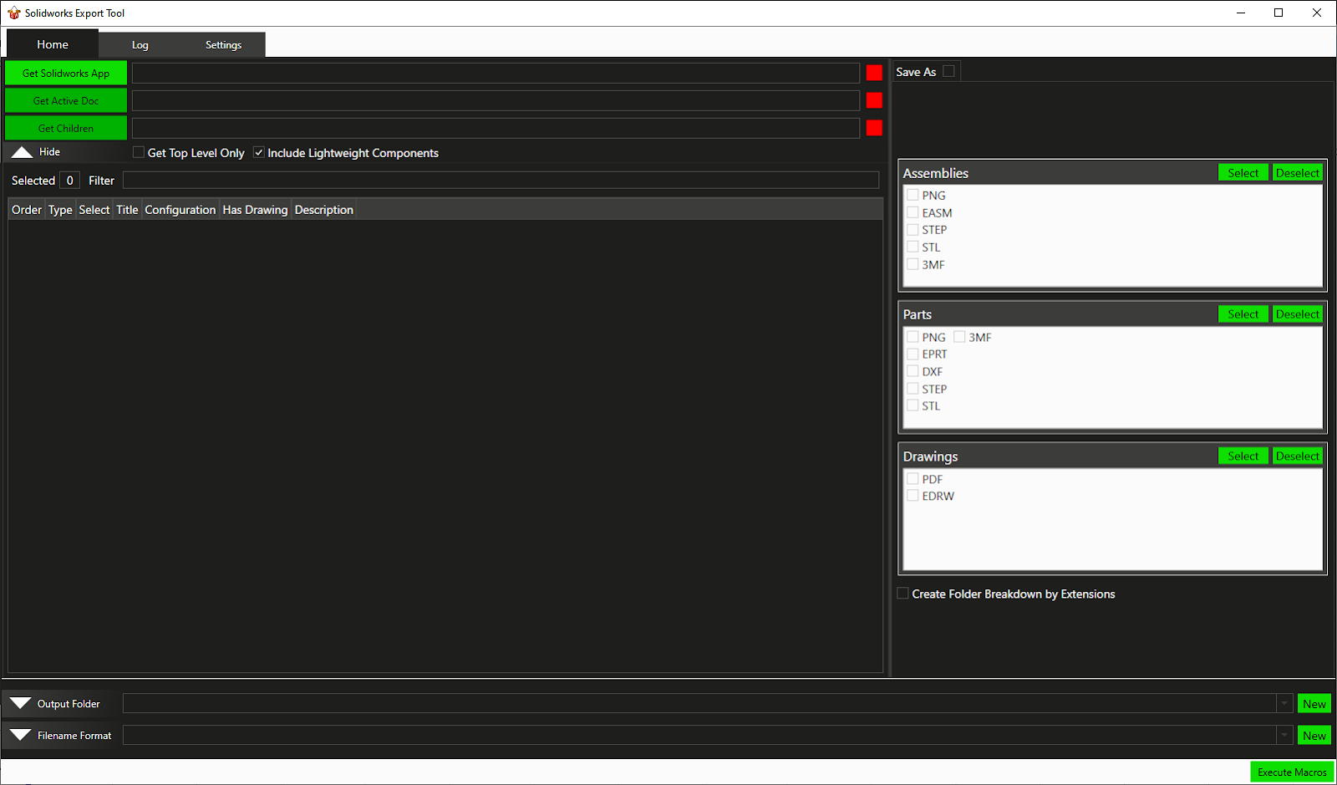This screenshot has width=1337, height=785.
Task: Open the Filename Format dropdown list
Action: 1284,736
